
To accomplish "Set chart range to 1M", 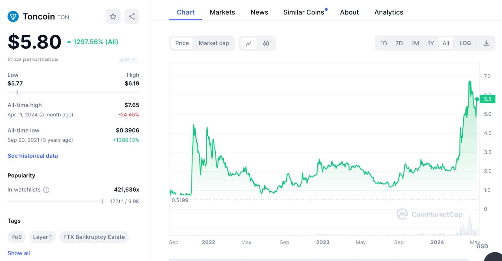I will [415, 43].
